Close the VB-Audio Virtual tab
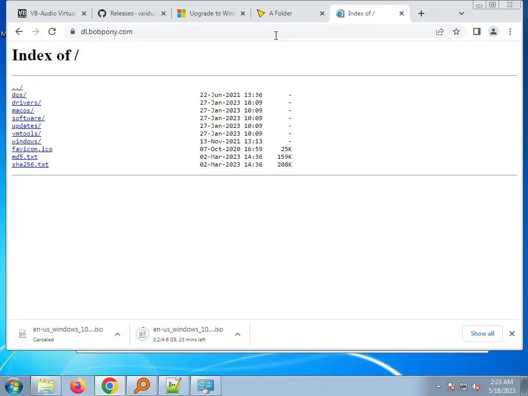The height and width of the screenshot is (396, 528). pyautogui.click(x=84, y=13)
